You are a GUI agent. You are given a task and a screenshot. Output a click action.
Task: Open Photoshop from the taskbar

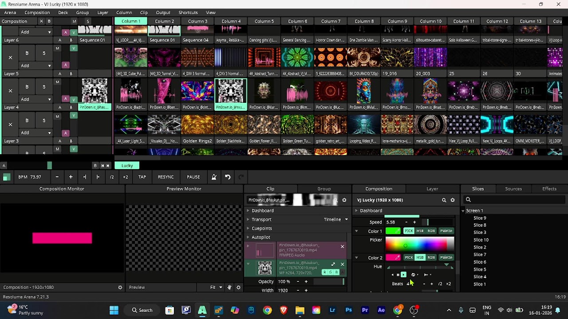[x=348, y=310]
